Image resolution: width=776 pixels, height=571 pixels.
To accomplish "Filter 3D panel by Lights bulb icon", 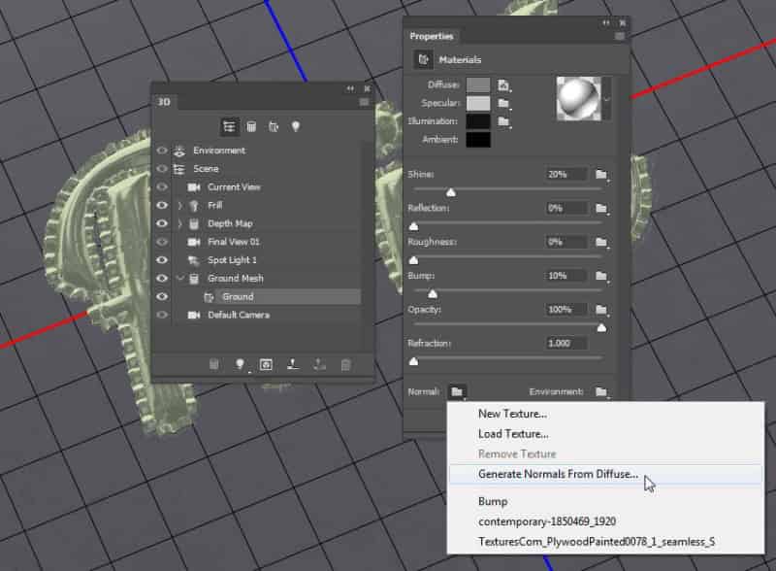I will 296,126.
